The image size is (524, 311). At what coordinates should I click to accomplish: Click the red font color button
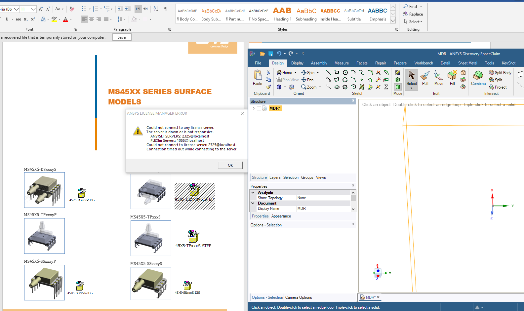pyautogui.click(x=65, y=19)
